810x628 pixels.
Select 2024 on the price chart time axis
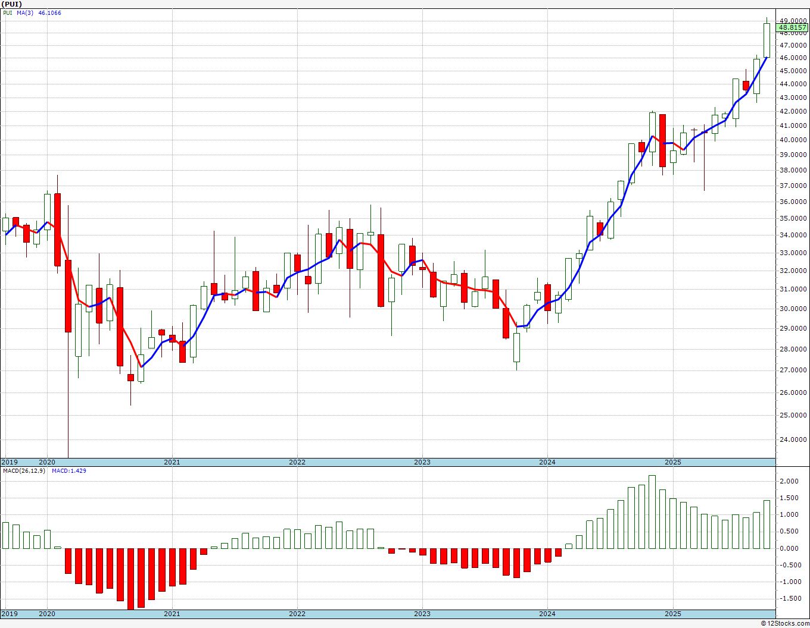(x=547, y=462)
